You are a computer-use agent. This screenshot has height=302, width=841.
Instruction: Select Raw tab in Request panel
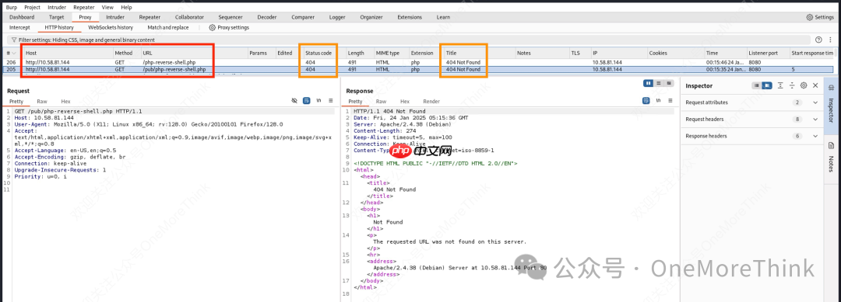click(42, 101)
